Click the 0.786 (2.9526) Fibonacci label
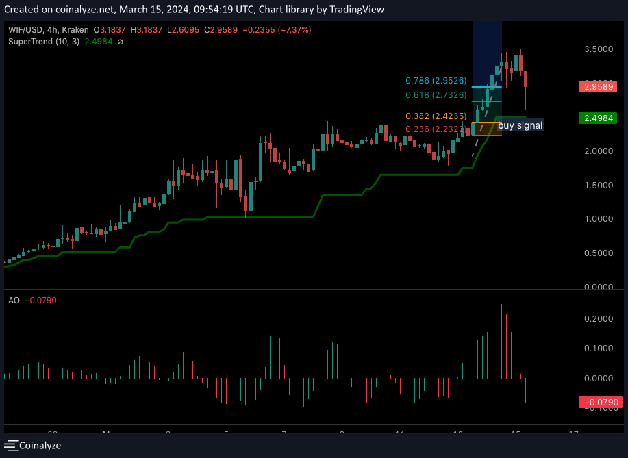The width and height of the screenshot is (628, 458). pos(436,81)
